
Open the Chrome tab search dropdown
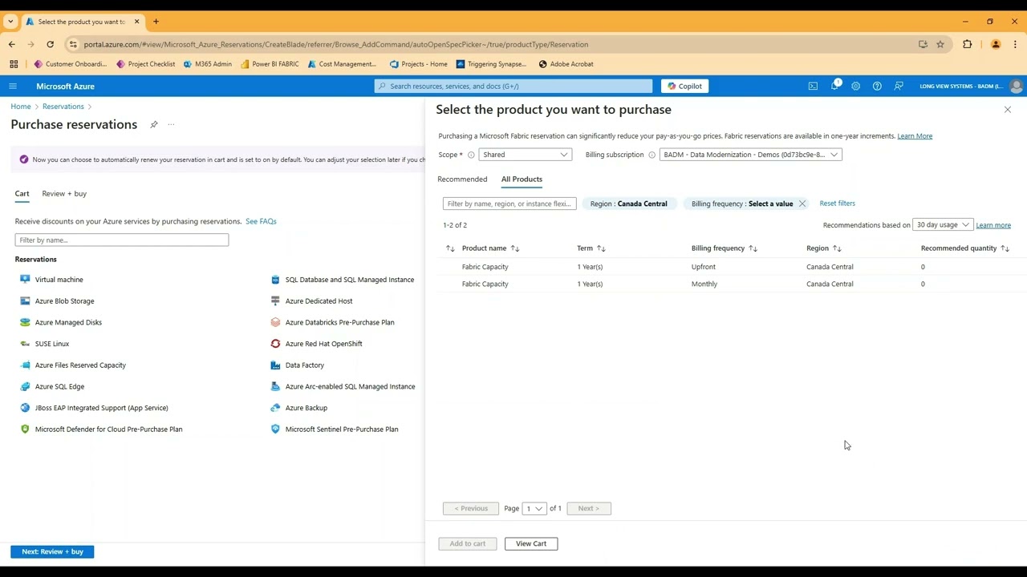point(10,22)
